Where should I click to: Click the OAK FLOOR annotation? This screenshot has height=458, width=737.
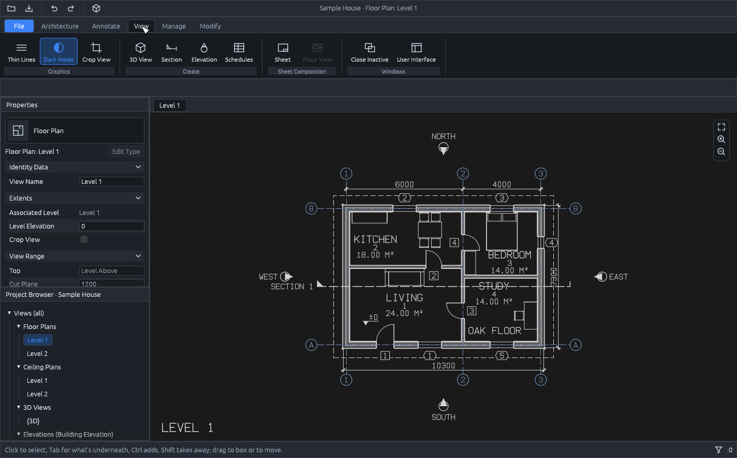[x=495, y=331]
